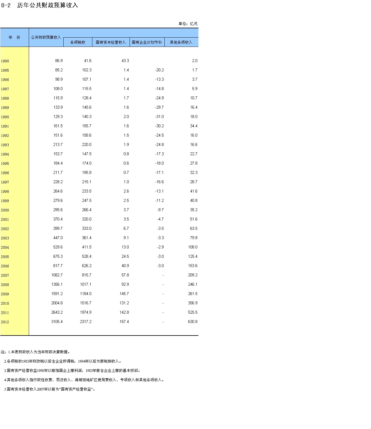Click value 133.9 in 1989 row

pyautogui.click(x=58, y=107)
